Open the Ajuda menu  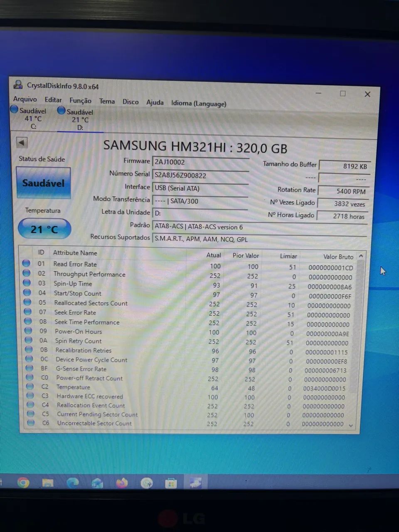coord(155,102)
